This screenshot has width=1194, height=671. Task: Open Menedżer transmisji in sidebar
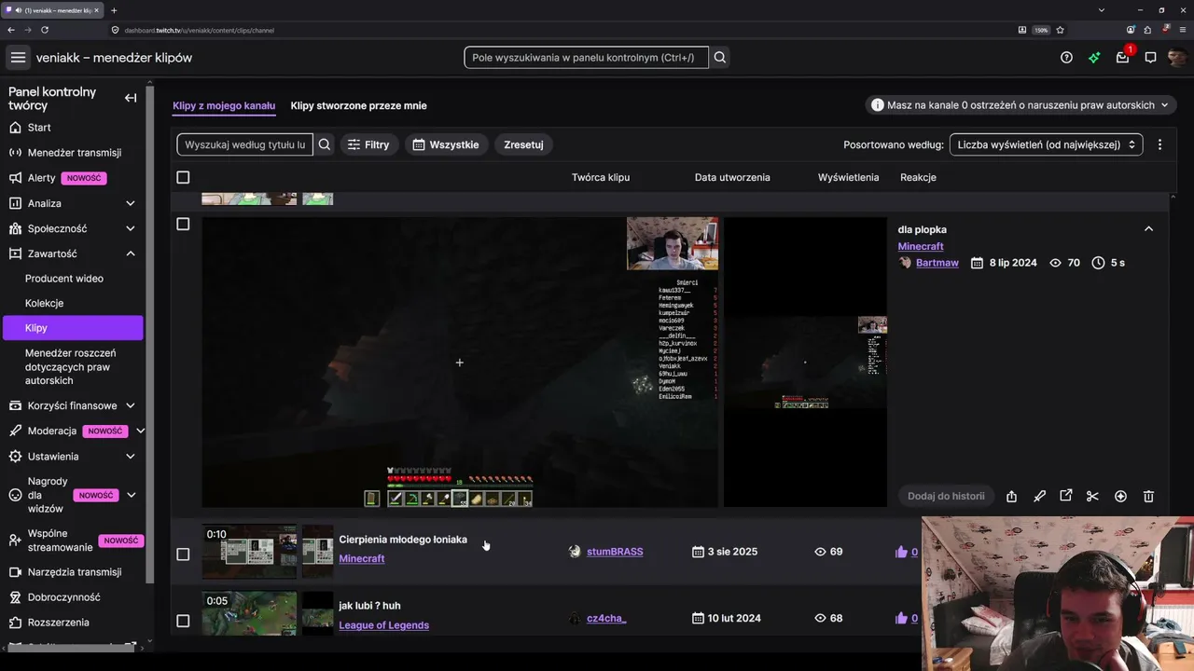point(73,153)
